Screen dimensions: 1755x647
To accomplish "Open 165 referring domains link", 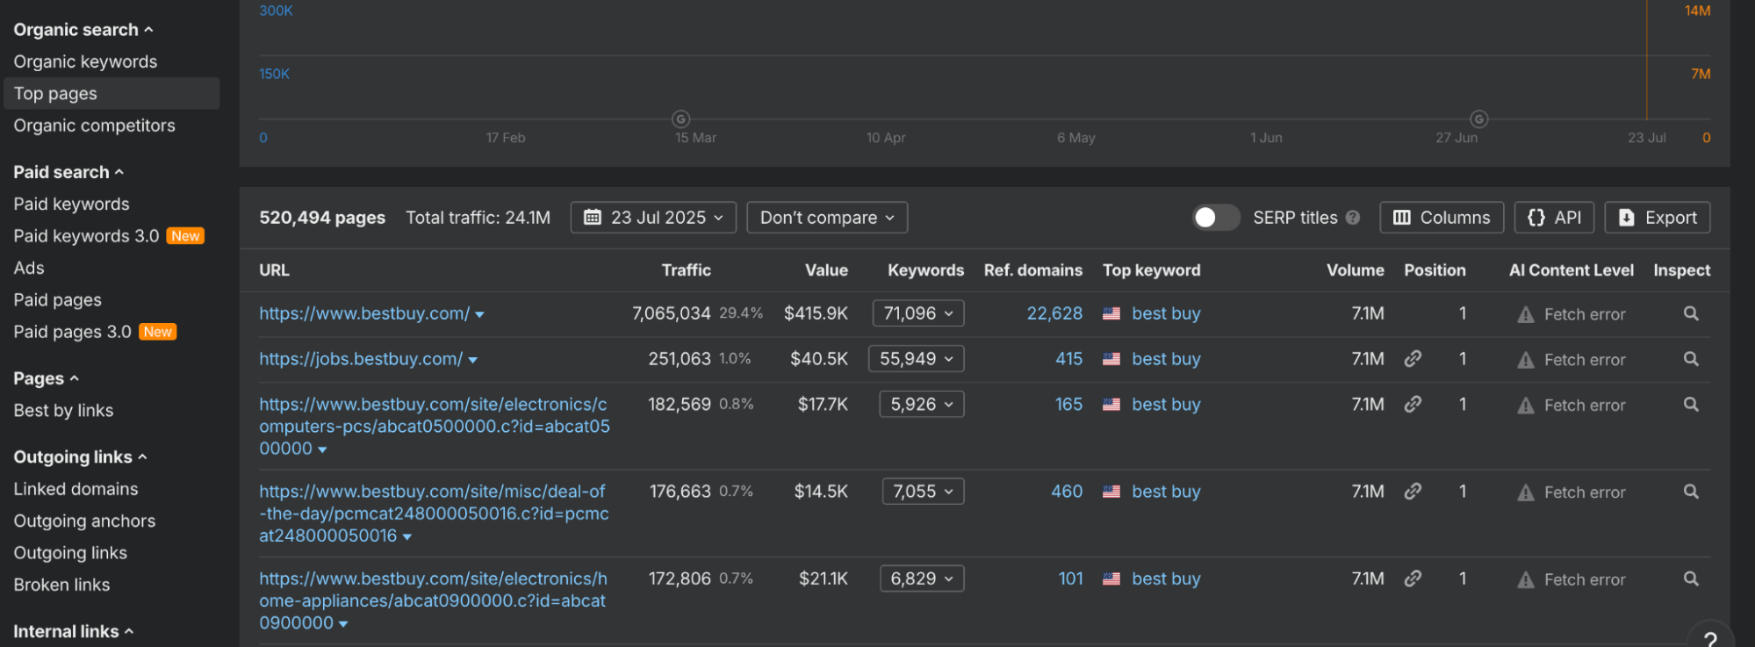I will (x=1068, y=404).
